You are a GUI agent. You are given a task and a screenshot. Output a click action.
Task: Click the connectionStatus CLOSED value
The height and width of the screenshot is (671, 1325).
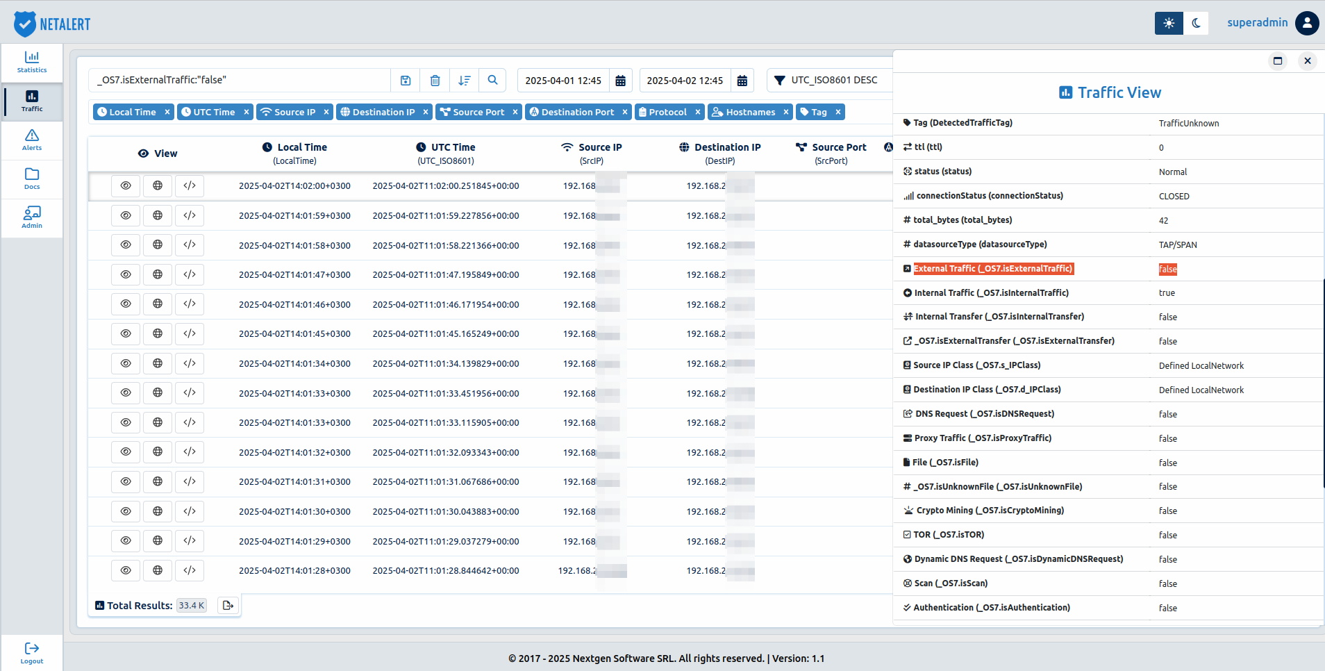1174,197
